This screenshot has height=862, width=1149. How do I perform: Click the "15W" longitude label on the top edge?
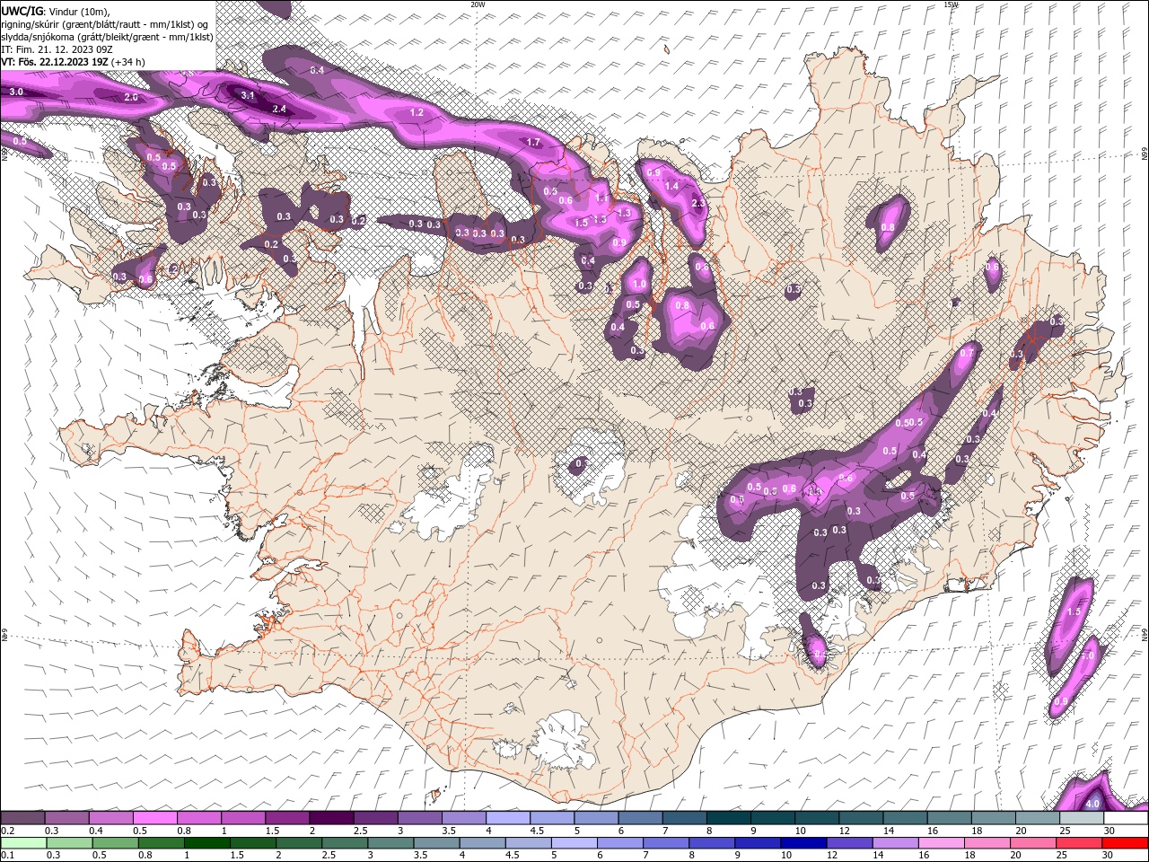pos(951,4)
